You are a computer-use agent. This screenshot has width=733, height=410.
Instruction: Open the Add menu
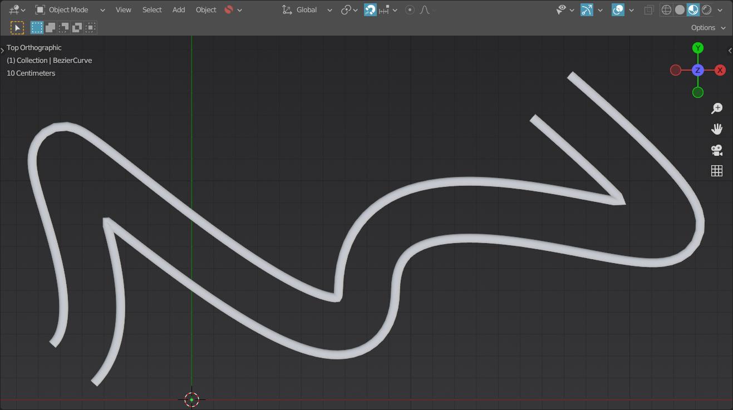tap(179, 9)
